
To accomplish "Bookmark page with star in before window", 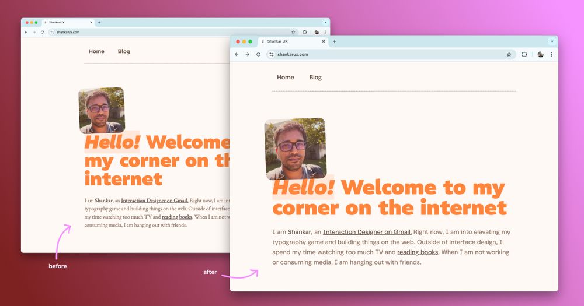I will click(x=293, y=32).
